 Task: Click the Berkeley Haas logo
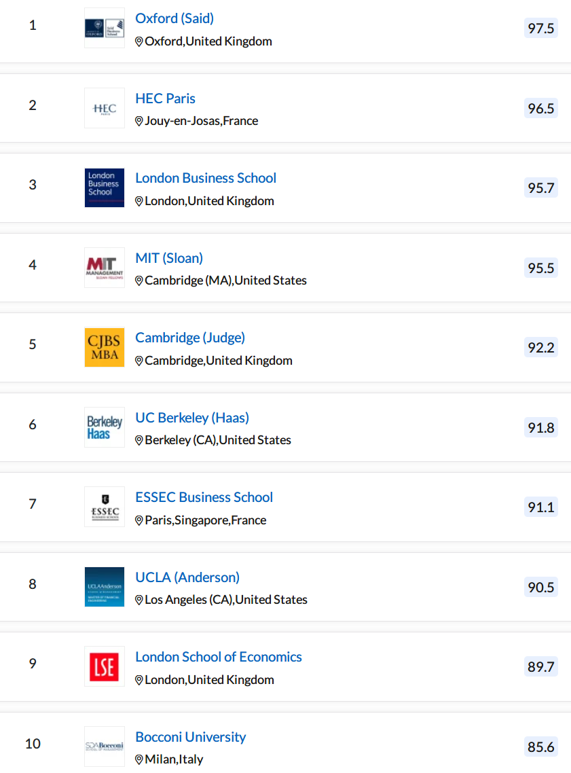coord(105,427)
